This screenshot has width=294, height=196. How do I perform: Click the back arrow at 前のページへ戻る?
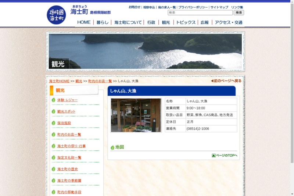pyautogui.click(x=212, y=81)
